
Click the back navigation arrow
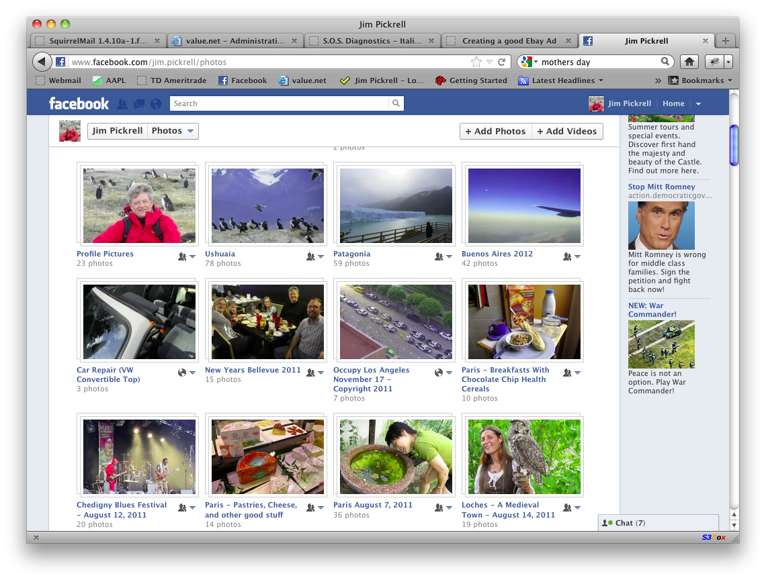(x=42, y=60)
